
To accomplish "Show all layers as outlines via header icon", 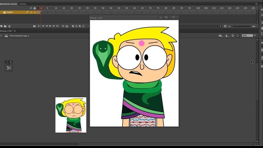I will click(x=38, y=8).
